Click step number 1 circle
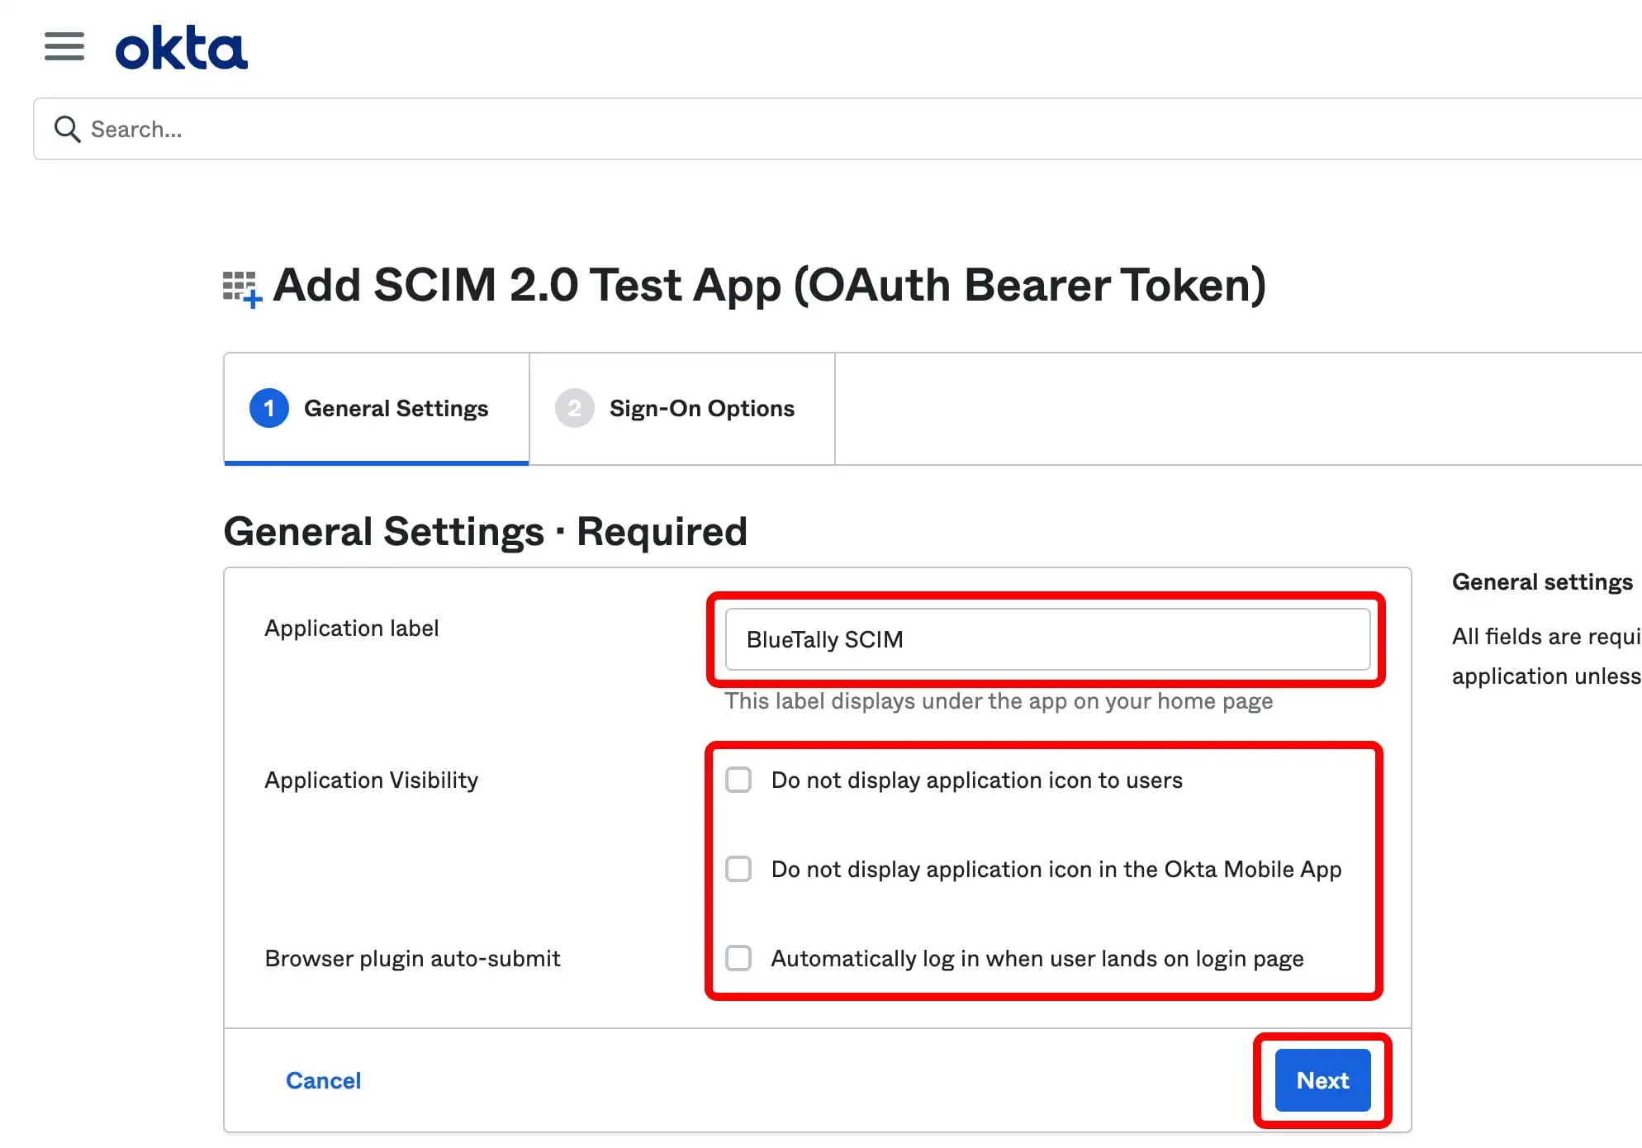1642x1148 pixels. [269, 408]
